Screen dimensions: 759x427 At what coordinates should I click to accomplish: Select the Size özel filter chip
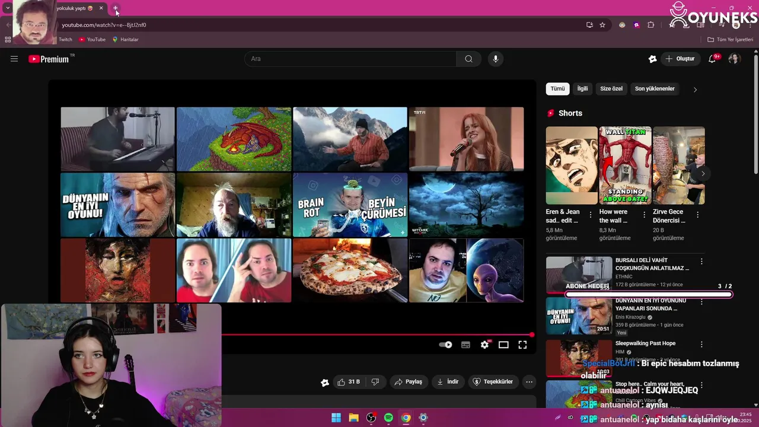(611, 89)
